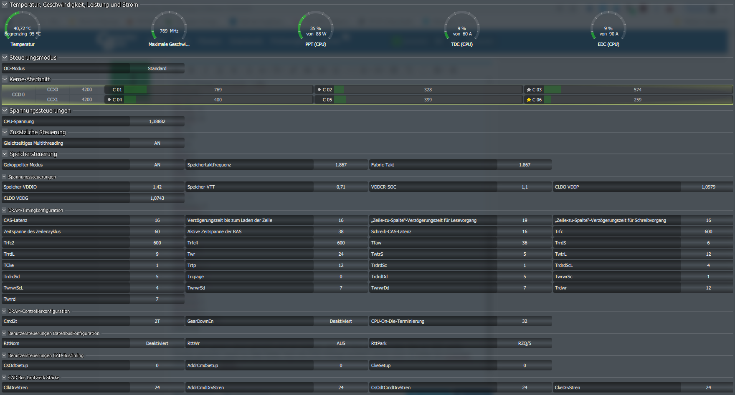This screenshot has height=395, width=735.
Task: Collapse the Speichersteuerung section
Action: (5, 154)
